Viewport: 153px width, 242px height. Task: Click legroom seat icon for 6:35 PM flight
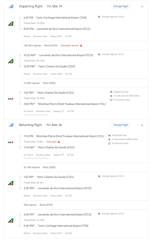coord(99,17)
